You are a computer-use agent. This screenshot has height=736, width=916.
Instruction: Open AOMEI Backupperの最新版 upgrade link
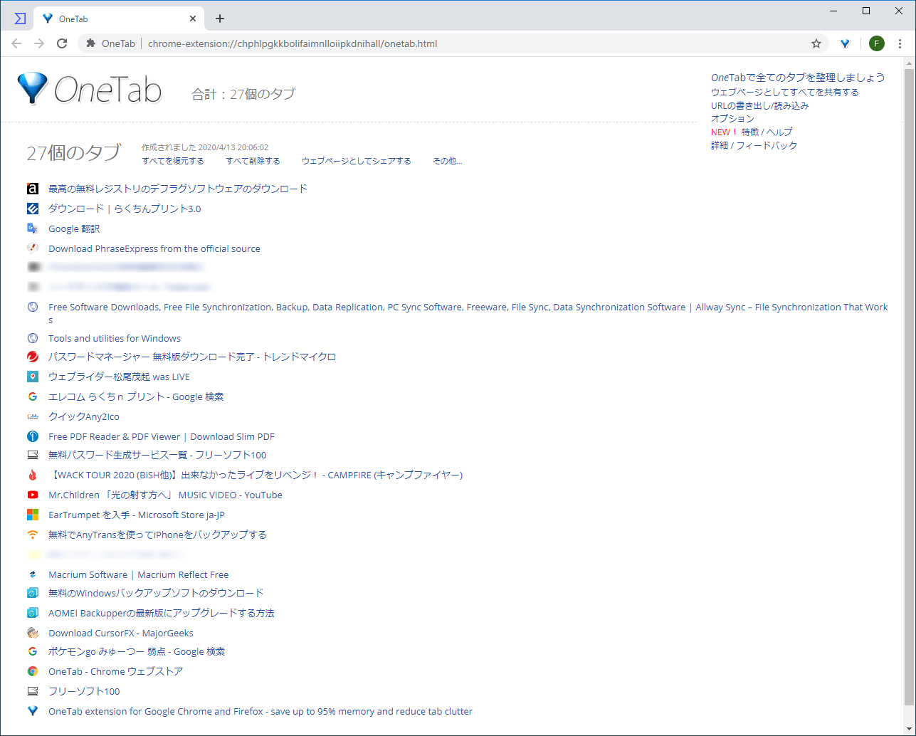tap(162, 613)
